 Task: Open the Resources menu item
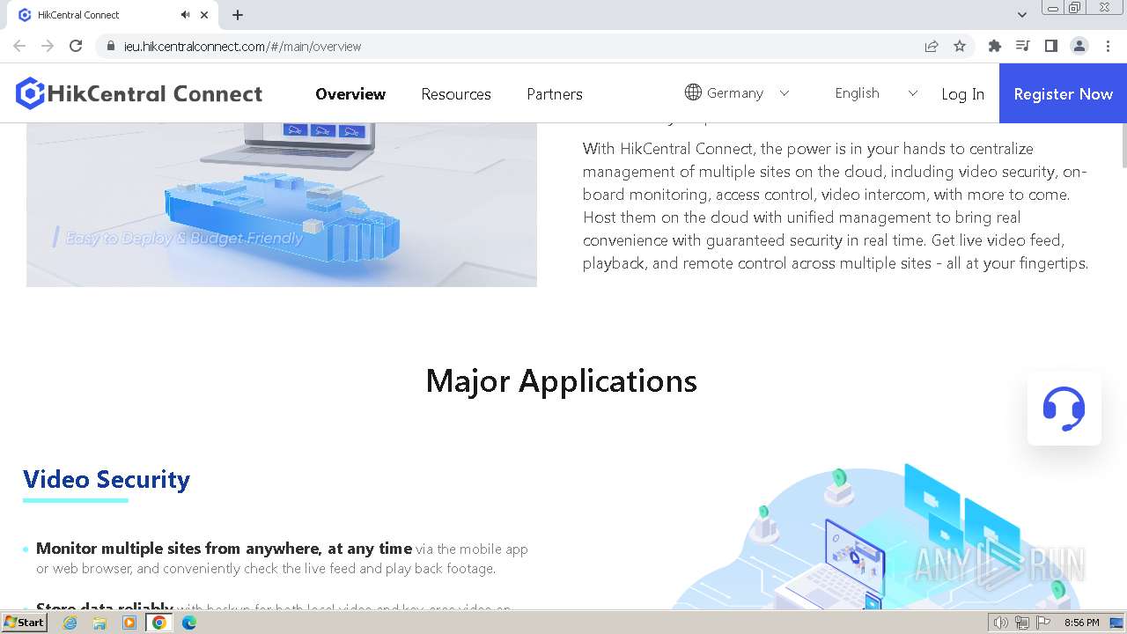(x=456, y=94)
